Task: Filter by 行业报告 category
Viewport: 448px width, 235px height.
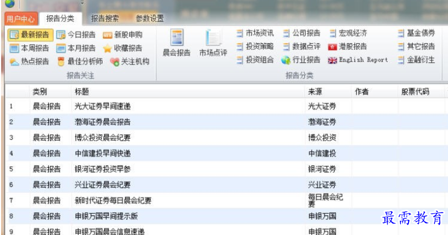Action: [x=301, y=60]
